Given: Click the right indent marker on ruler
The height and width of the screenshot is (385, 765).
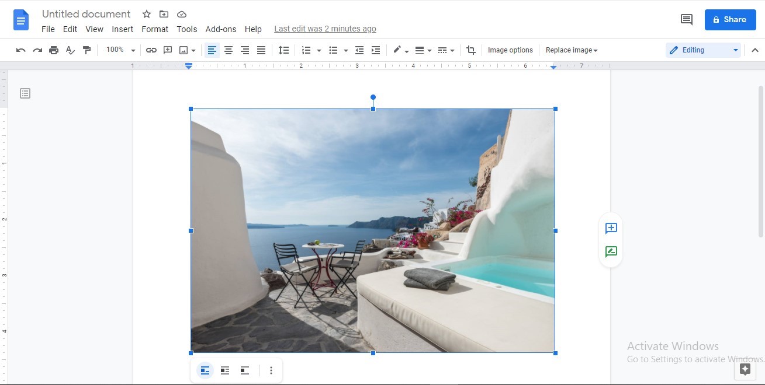Looking at the screenshot, I should pyautogui.click(x=553, y=68).
